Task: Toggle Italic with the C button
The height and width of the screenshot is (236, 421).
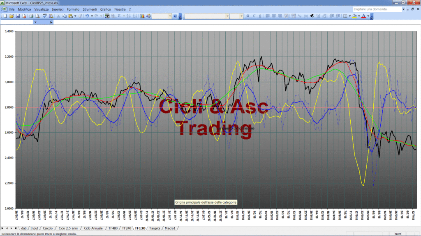Action: pos(254,16)
